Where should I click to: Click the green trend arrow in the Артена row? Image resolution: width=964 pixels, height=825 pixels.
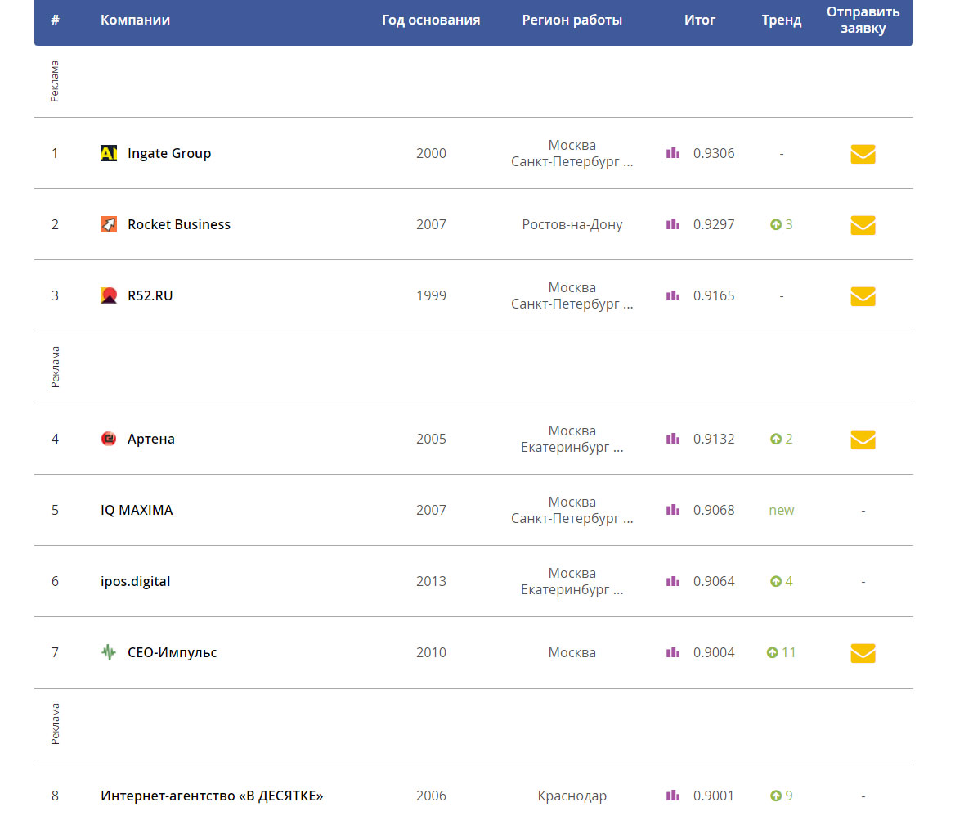pos(776,440)
